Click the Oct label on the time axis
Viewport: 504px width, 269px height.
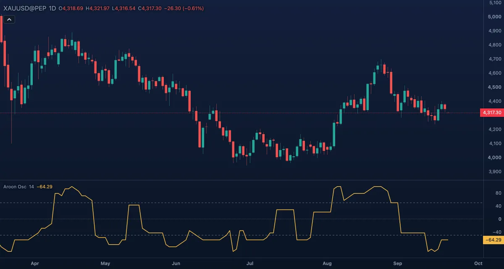[x=478, y=264]
